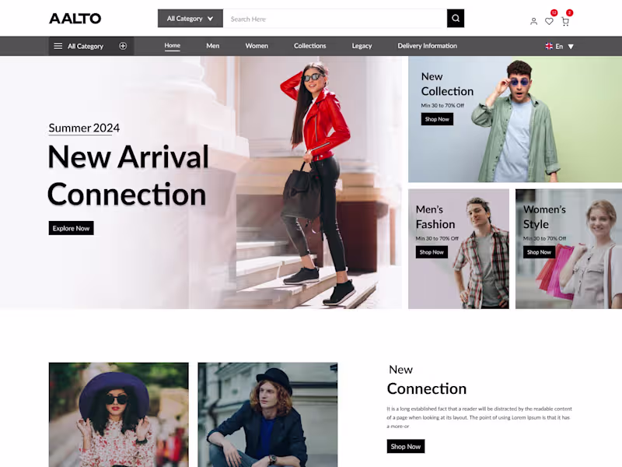The height and width of the screenshot is (467, 622).
Task: Go to the Men menu item
Action: [212, 46]
